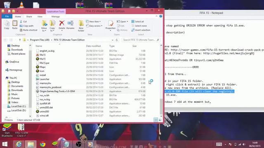Click the Search FIFA 15 Ultimate Team box

click(x=141, y=40)
